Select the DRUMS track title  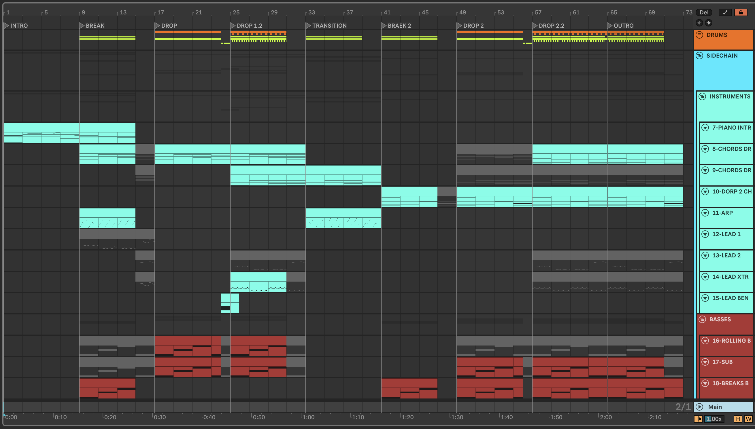(717, 35)
